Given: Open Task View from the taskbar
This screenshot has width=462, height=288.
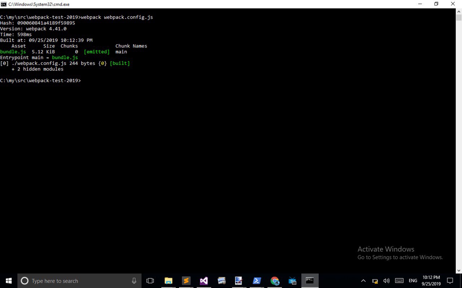Looking at the screenshot, I should (150, 281).
